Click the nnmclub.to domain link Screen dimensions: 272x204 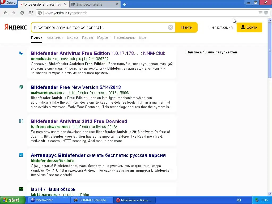pyautogui.click(x=41, y=59)
